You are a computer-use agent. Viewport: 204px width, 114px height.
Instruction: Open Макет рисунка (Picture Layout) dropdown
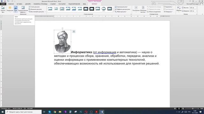click(121, 12)
